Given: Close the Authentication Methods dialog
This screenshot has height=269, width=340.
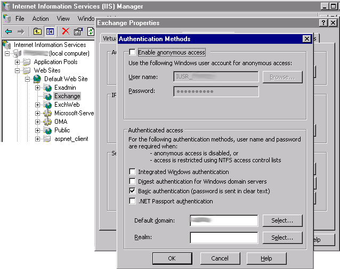Looking at the screenshot, I should tap(306, 39).
